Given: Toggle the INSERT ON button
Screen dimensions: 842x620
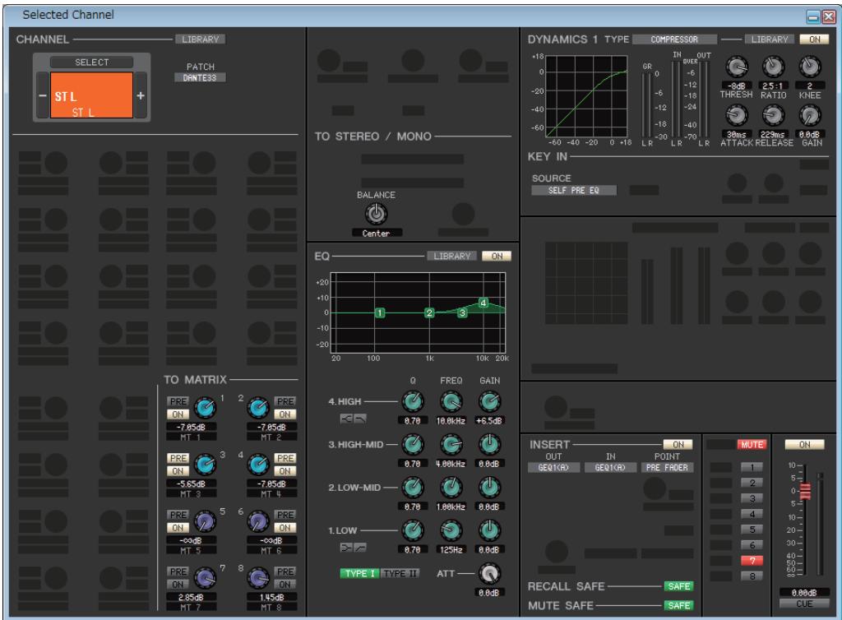Looking at the screenshot, I should click(x=678, y=445).
